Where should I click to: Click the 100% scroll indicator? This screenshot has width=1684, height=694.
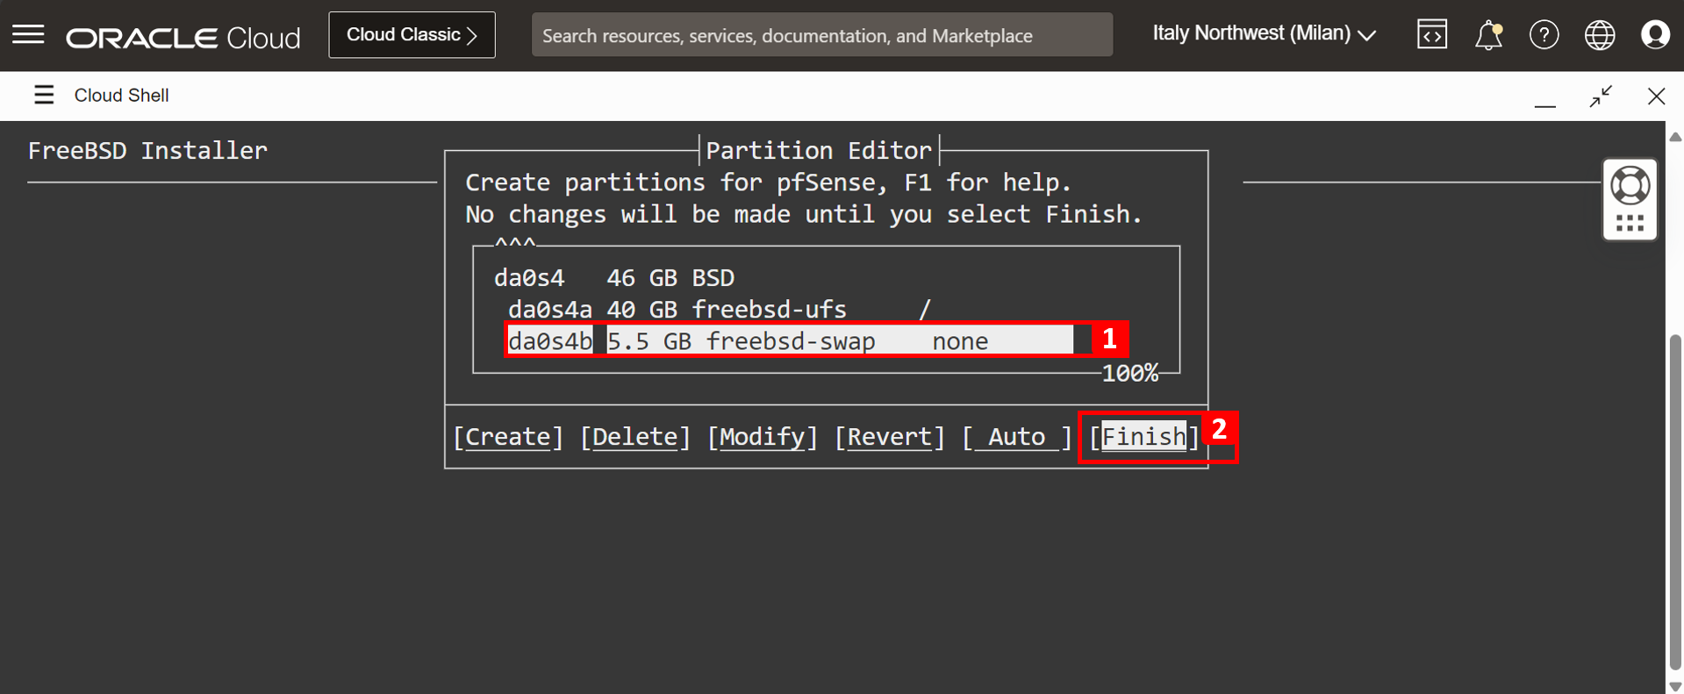[1130, 373]
